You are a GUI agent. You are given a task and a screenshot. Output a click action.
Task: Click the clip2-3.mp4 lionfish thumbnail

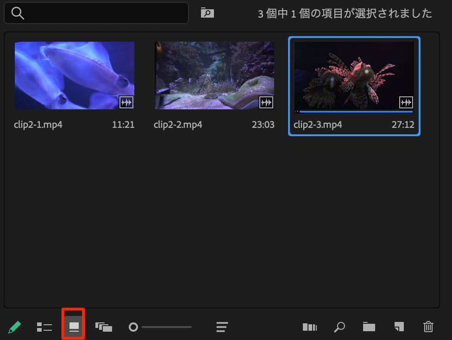354,74
